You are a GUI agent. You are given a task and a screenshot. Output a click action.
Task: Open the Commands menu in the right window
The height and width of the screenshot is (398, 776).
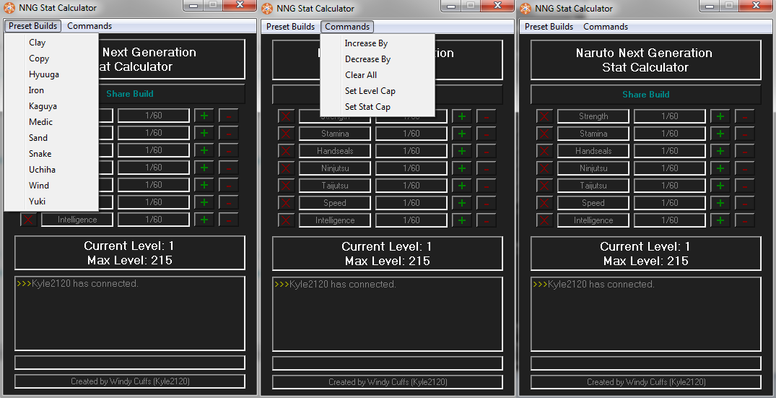tap(606, 27)
